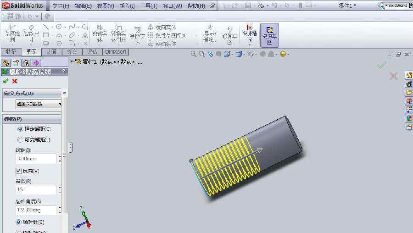Click the highlighted Rapid Sketch (快速草图) icon
413x233 pixels.
tap(269, 35)
